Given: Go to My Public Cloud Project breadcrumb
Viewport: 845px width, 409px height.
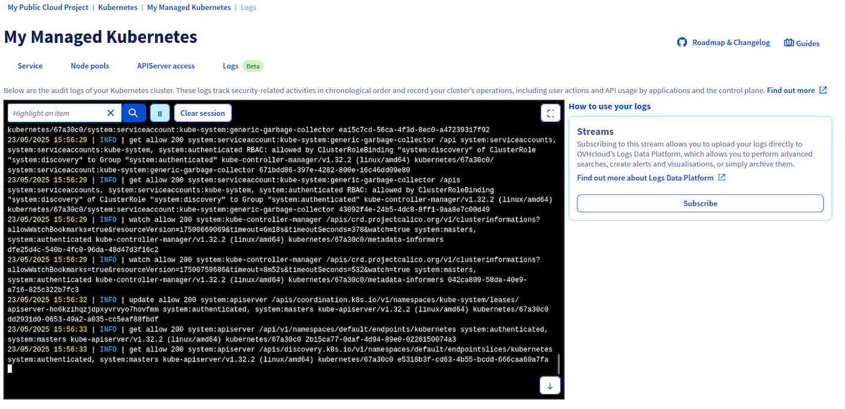Looking at the screenshot, I should (x=48, y=8).
